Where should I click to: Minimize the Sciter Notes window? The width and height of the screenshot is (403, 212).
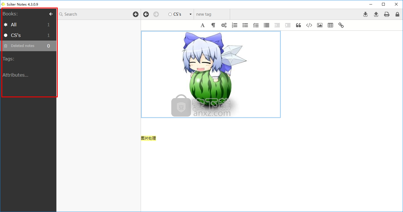pyautogui.click(x=370, y=4)
